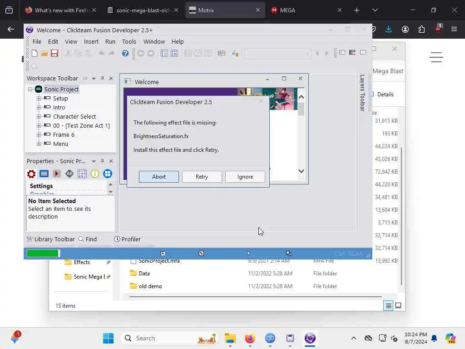Open the Workspace Toolbar dropdown arrow
The height and width of the screenshot is (349, 465).
click(x=94, y=79)
